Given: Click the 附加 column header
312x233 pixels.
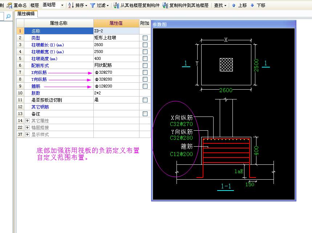Looking at the screenshot, I should click(x=145, y=23).
